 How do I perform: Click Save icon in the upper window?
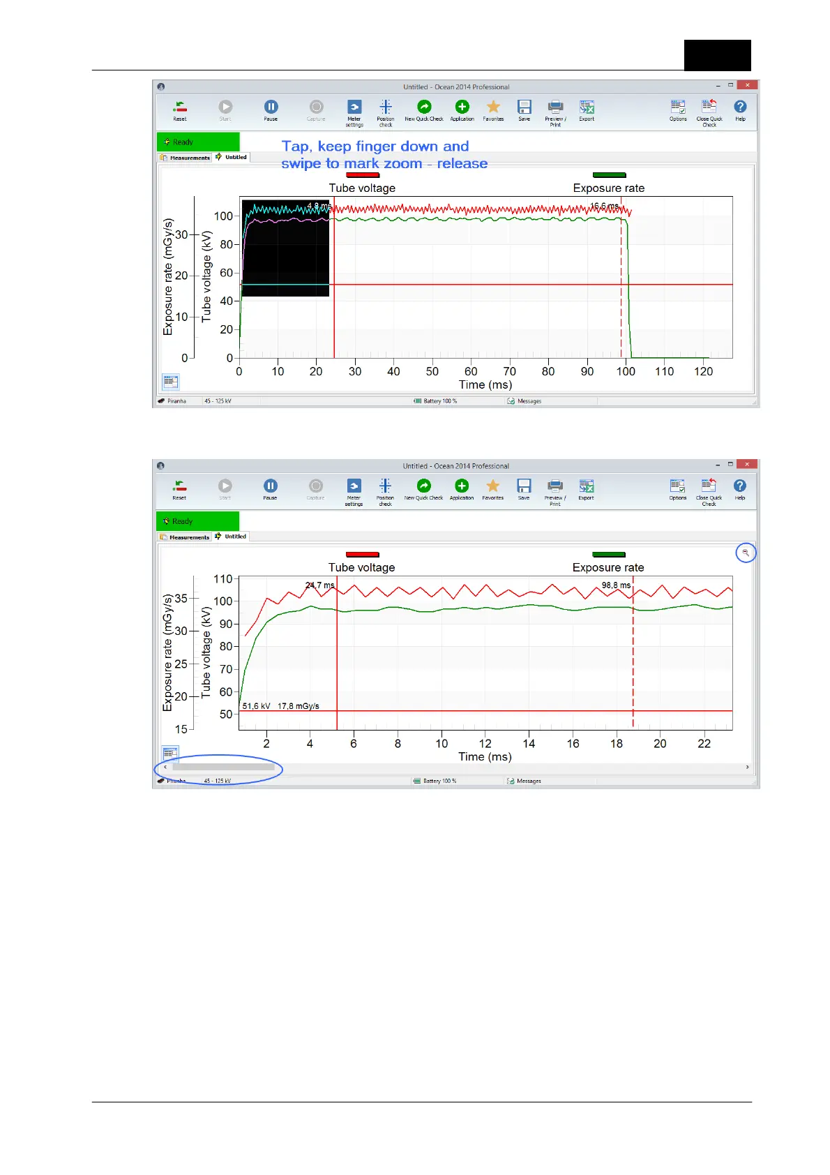525,110
